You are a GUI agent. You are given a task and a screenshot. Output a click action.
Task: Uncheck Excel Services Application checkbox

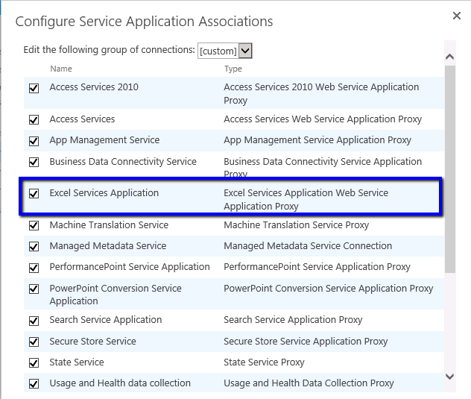(34, 193)
